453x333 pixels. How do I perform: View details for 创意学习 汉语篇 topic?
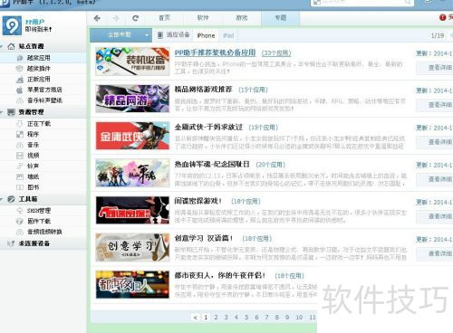[435, 253]
